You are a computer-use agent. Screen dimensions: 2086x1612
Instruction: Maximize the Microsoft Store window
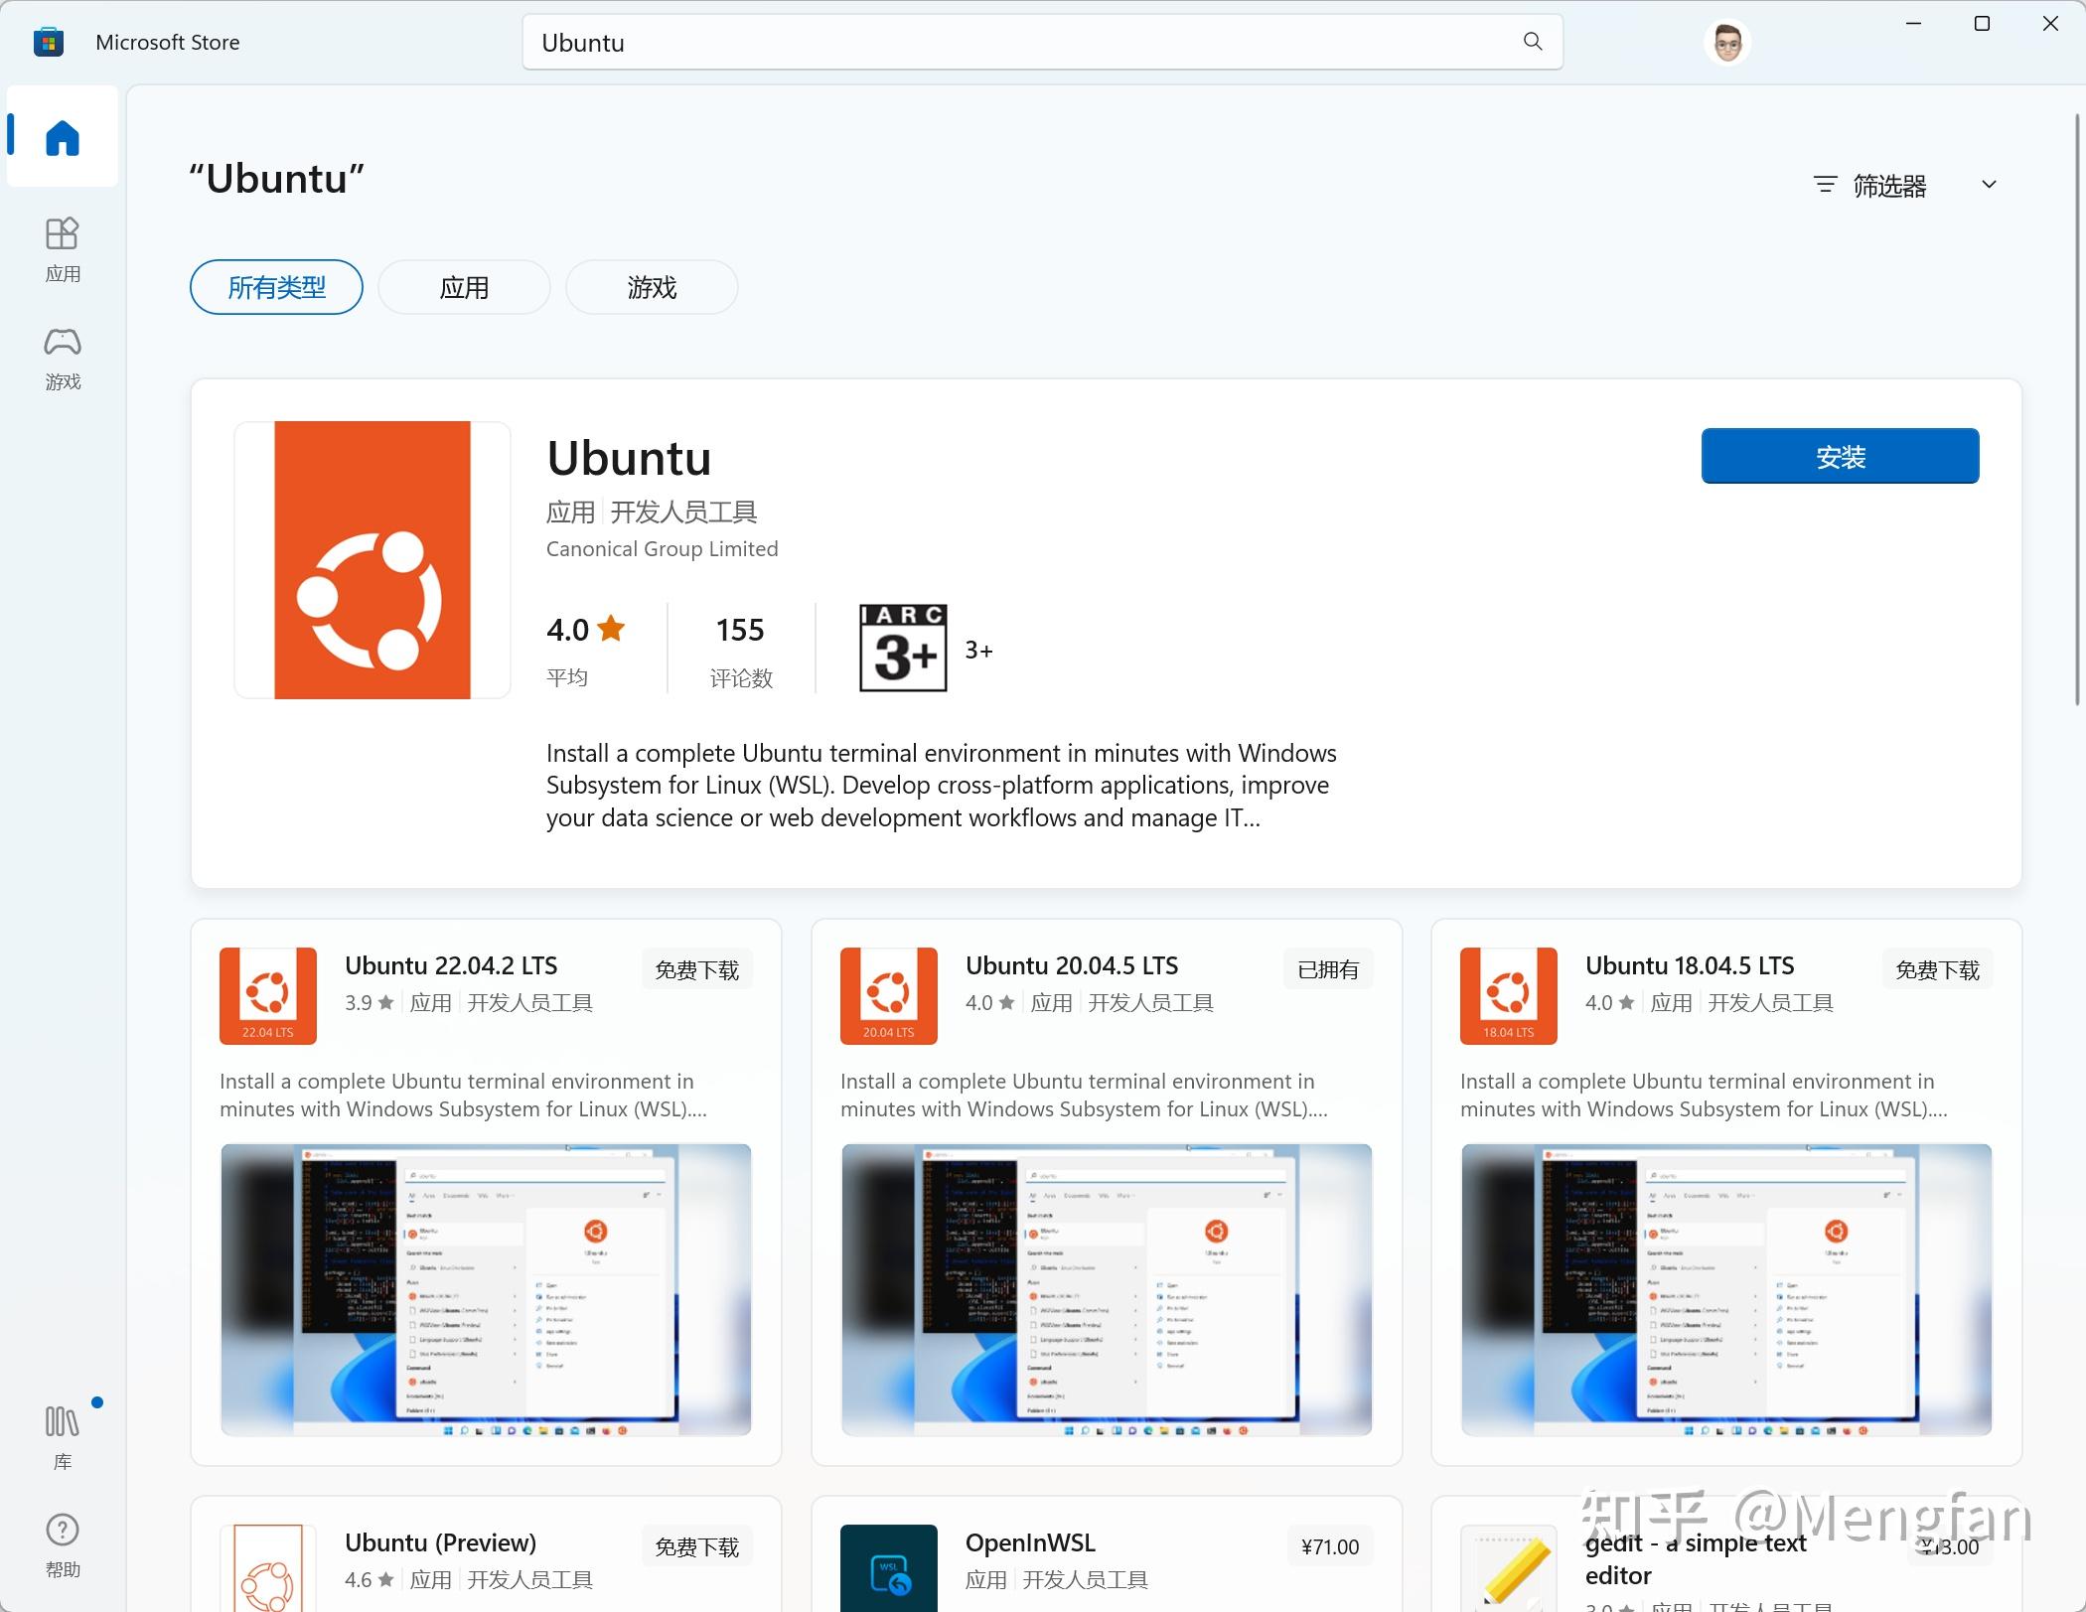pyautogui.click(x=1982, y=24)
